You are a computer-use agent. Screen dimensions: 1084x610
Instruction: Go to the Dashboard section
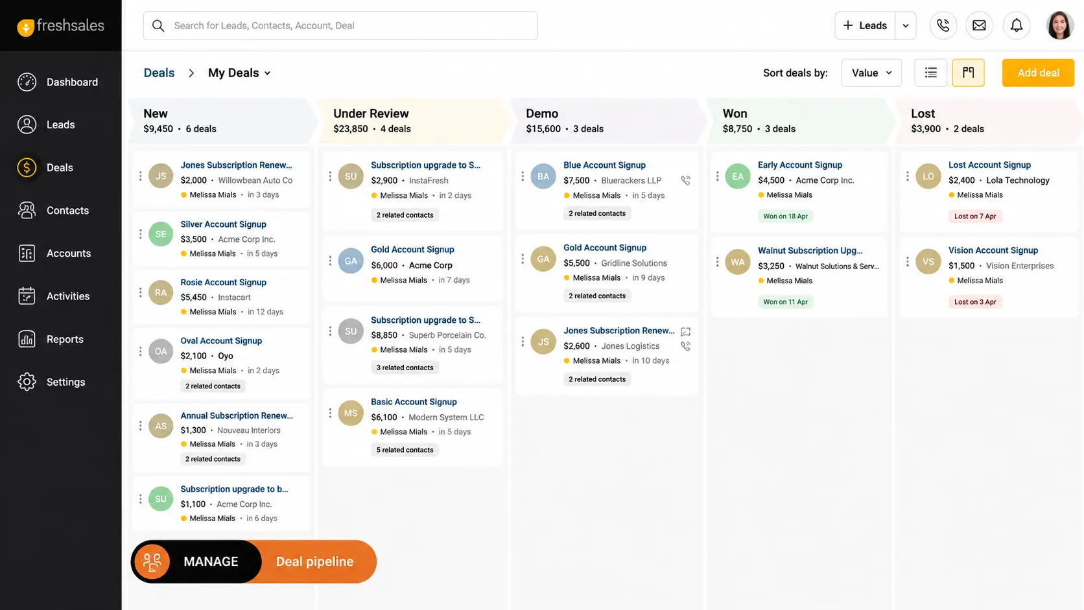coord(72,82)
